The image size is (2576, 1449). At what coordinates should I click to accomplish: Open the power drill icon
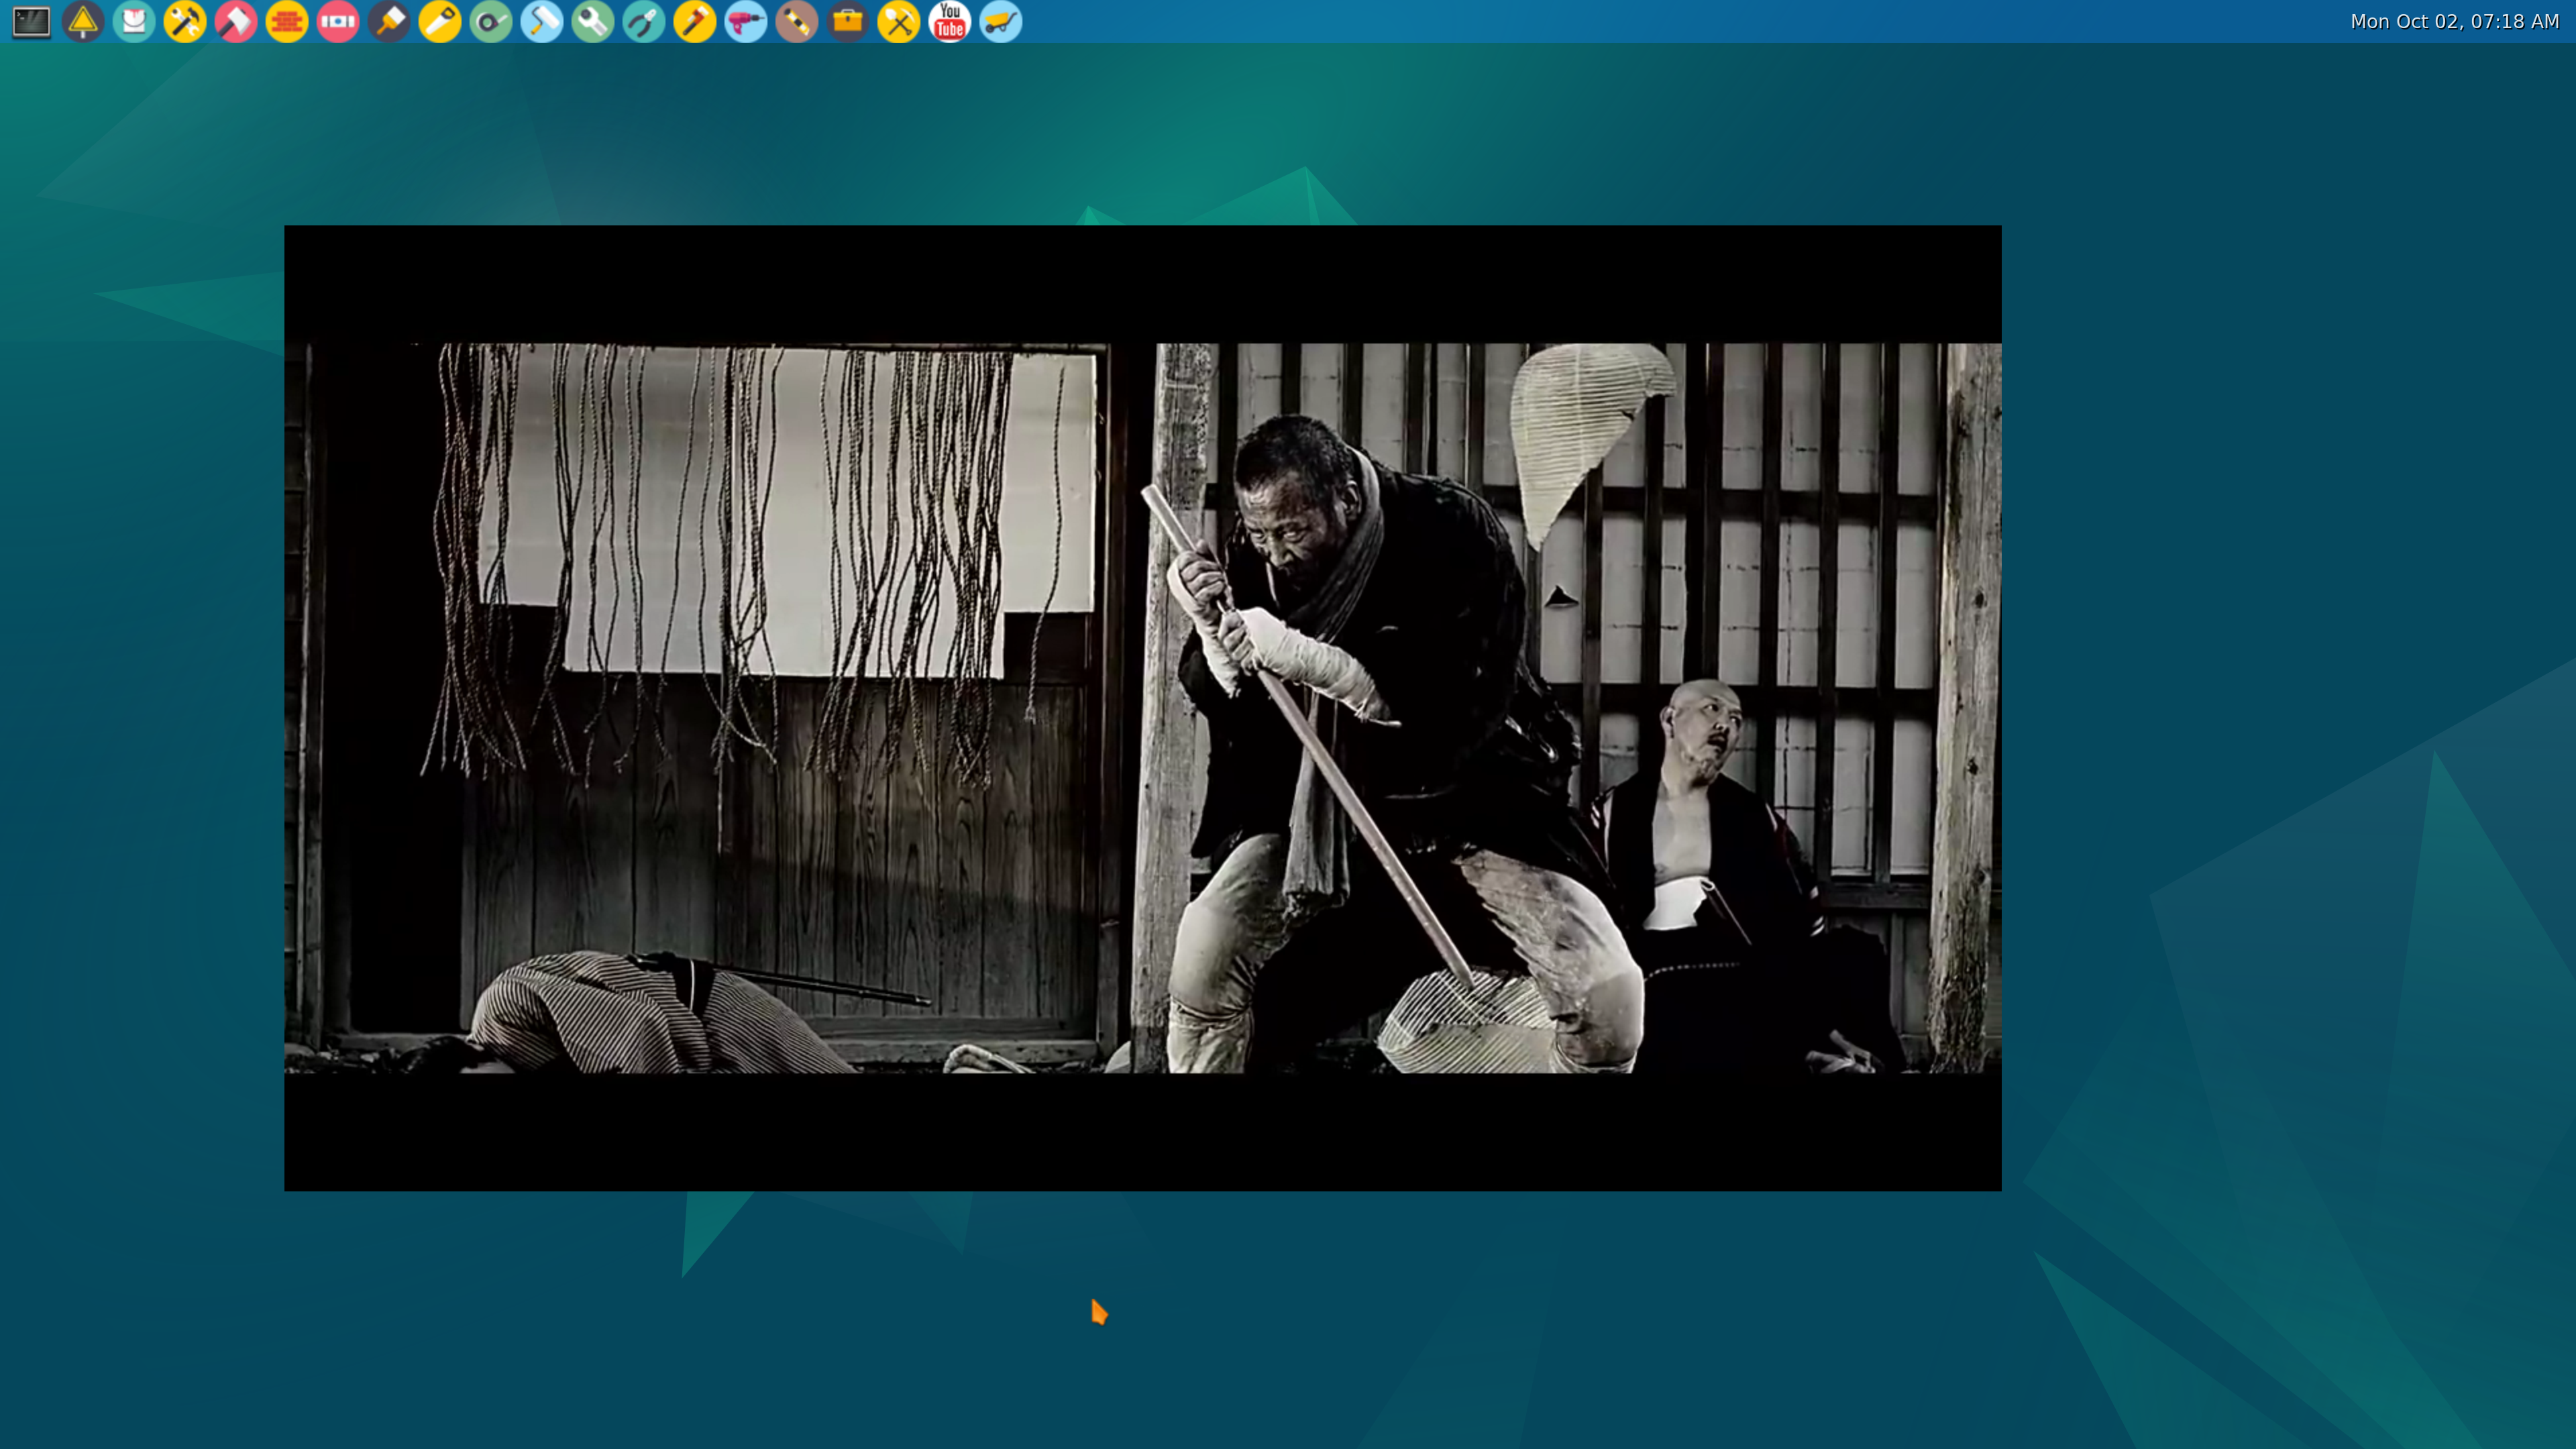(x=746, y=21)
